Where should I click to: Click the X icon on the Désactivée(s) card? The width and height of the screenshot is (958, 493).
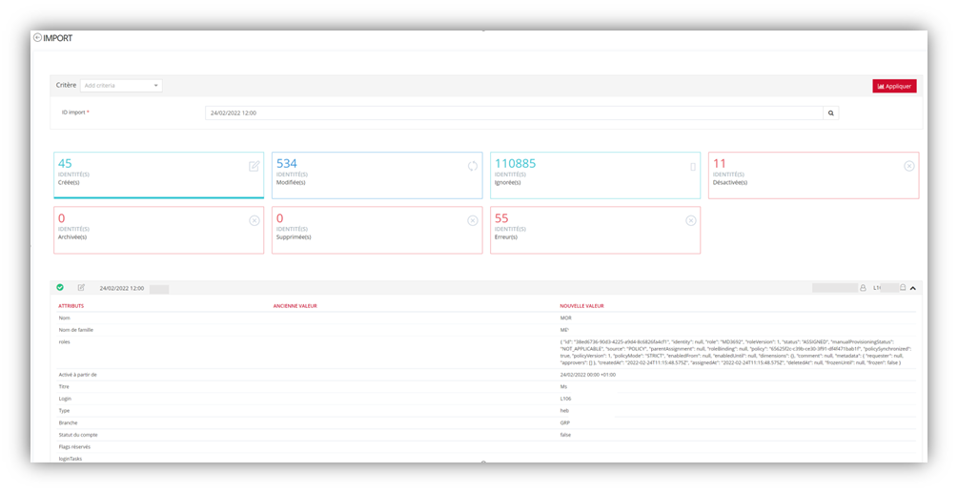pyautogui.click(x=908, y=166)
